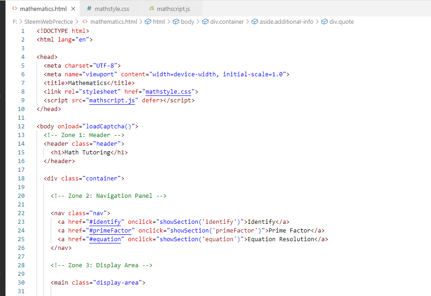Click the Zone 1: Header comment
Image resolution: width=431 pixels, height=296 pixels.
pyautogui.click(x=84, y=135)
